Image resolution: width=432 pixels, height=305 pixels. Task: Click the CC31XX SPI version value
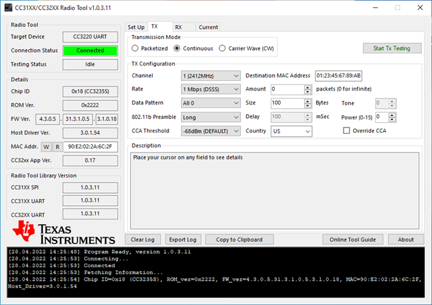pos(90,188)
